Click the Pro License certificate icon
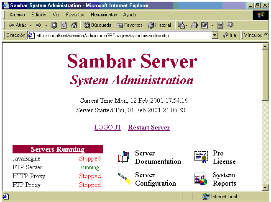This screenshot has height=202, width=271. (201, 157)
